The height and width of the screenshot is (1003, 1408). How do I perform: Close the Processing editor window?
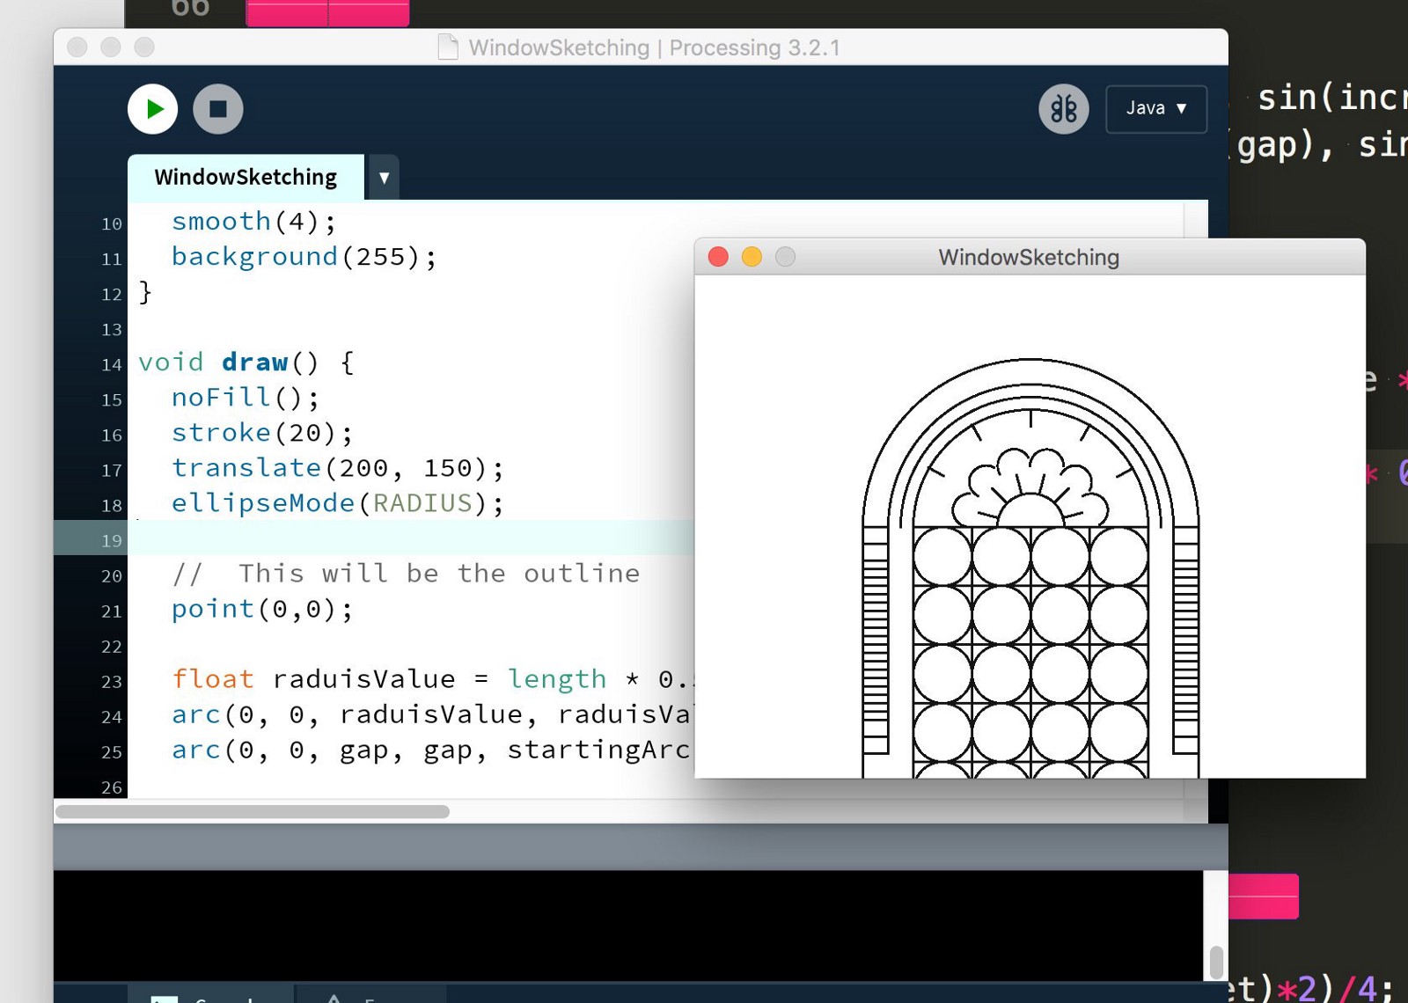tap(77, 47)
